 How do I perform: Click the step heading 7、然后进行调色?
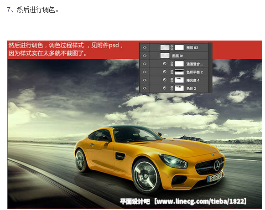[x=33, y=10]
